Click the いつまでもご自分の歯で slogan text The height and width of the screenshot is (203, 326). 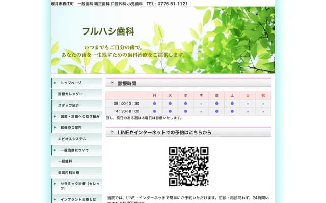click(114, 47)
